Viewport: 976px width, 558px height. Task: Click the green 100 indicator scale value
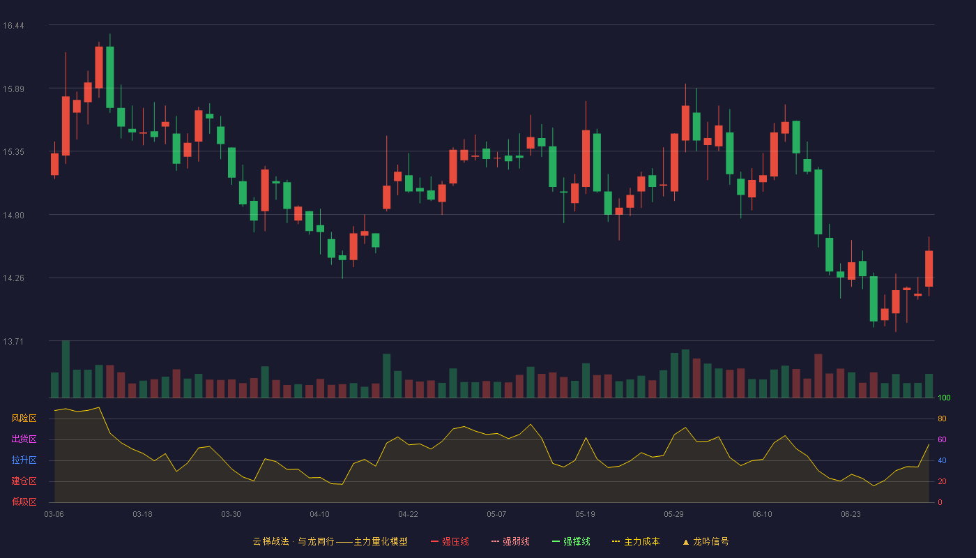944,398
